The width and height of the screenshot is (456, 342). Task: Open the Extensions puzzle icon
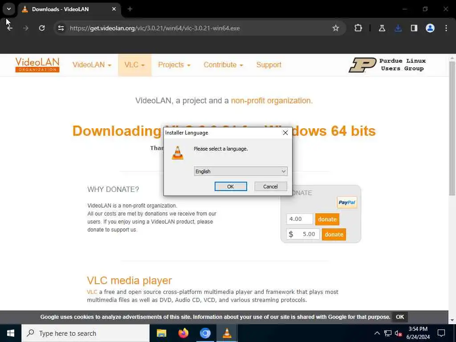pos(358,28)
